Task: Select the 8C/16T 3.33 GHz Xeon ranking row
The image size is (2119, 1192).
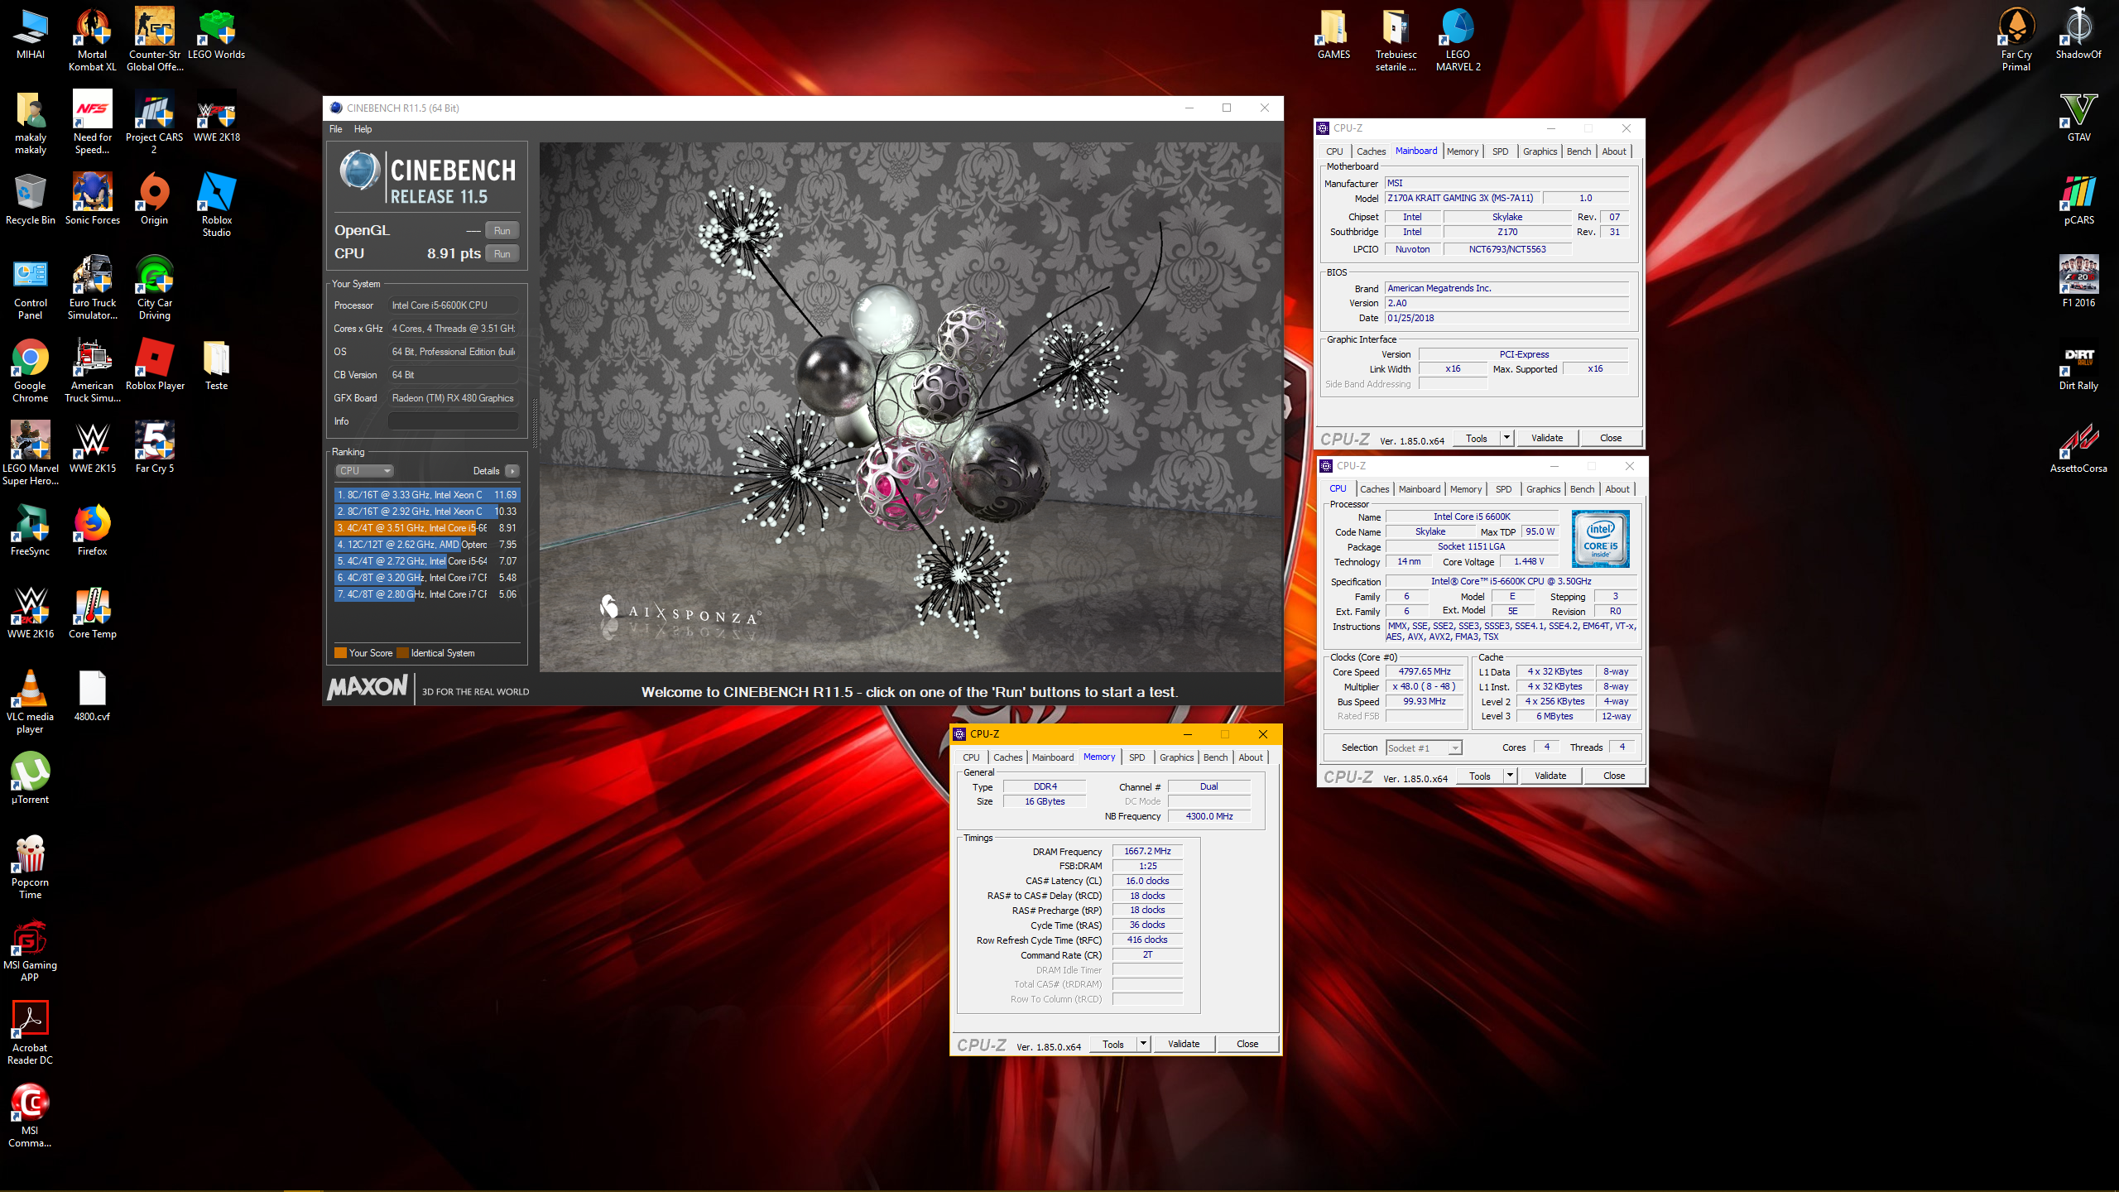Action: point(427,495)
